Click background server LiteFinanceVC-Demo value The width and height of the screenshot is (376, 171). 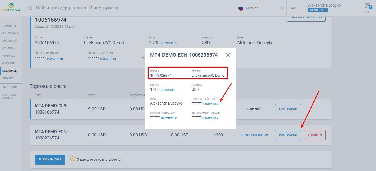(104, 43)
